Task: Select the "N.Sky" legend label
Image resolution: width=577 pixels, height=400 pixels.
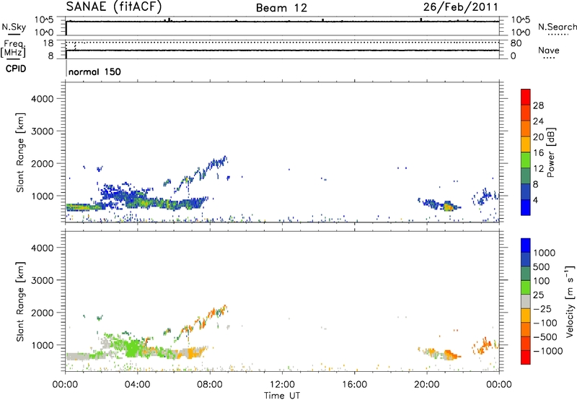Action: pos(14,27)
